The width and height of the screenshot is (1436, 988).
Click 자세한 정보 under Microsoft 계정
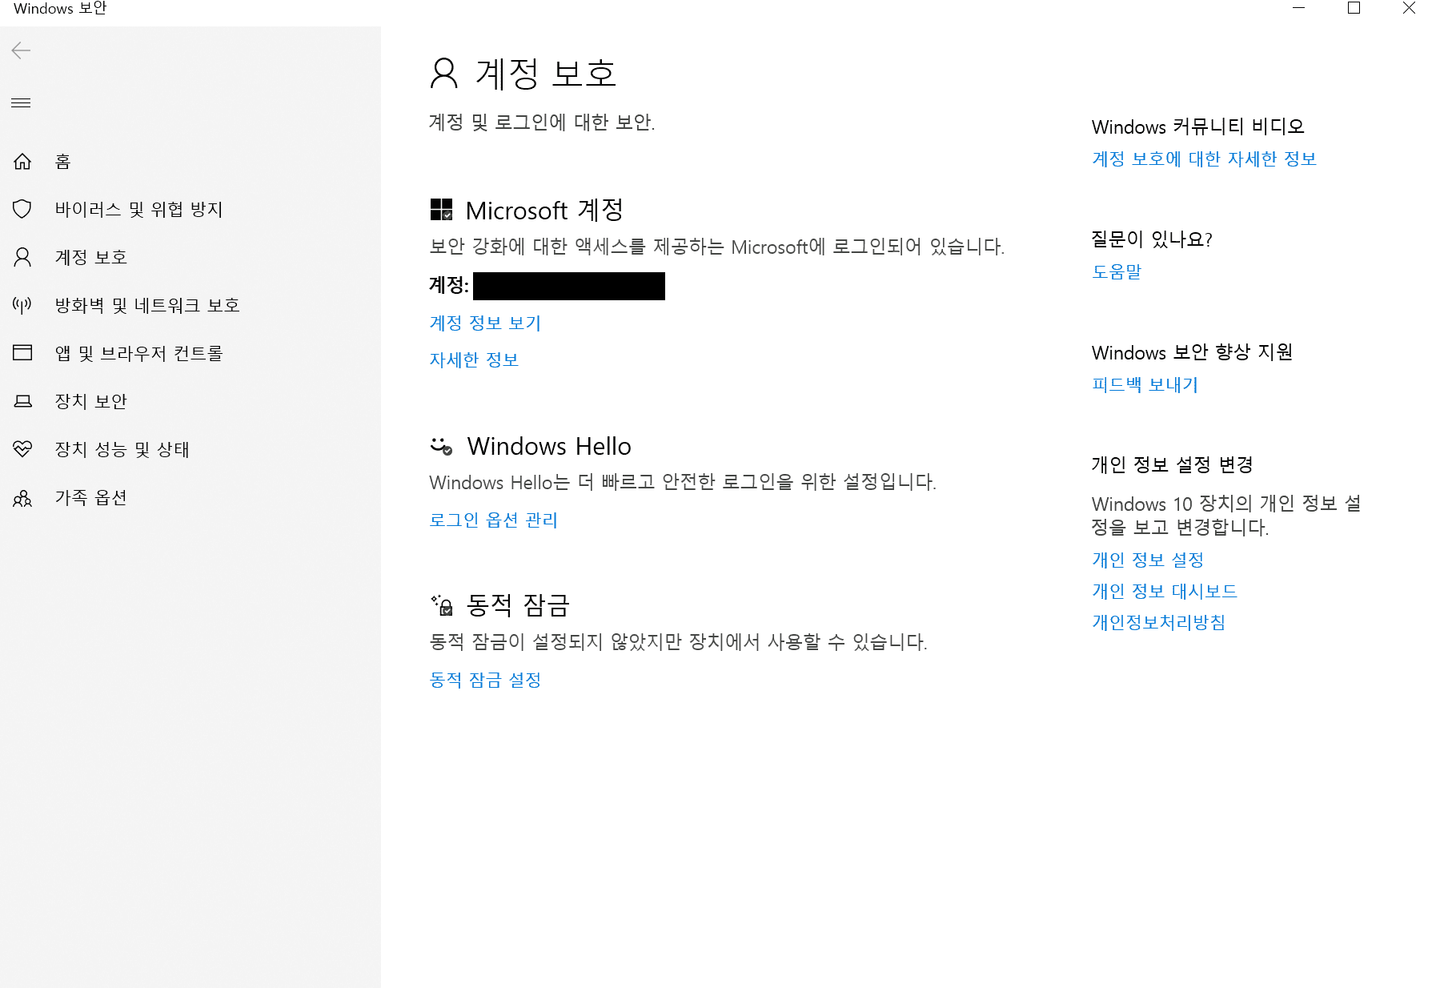pyautogui.click(x=474, y=360)
